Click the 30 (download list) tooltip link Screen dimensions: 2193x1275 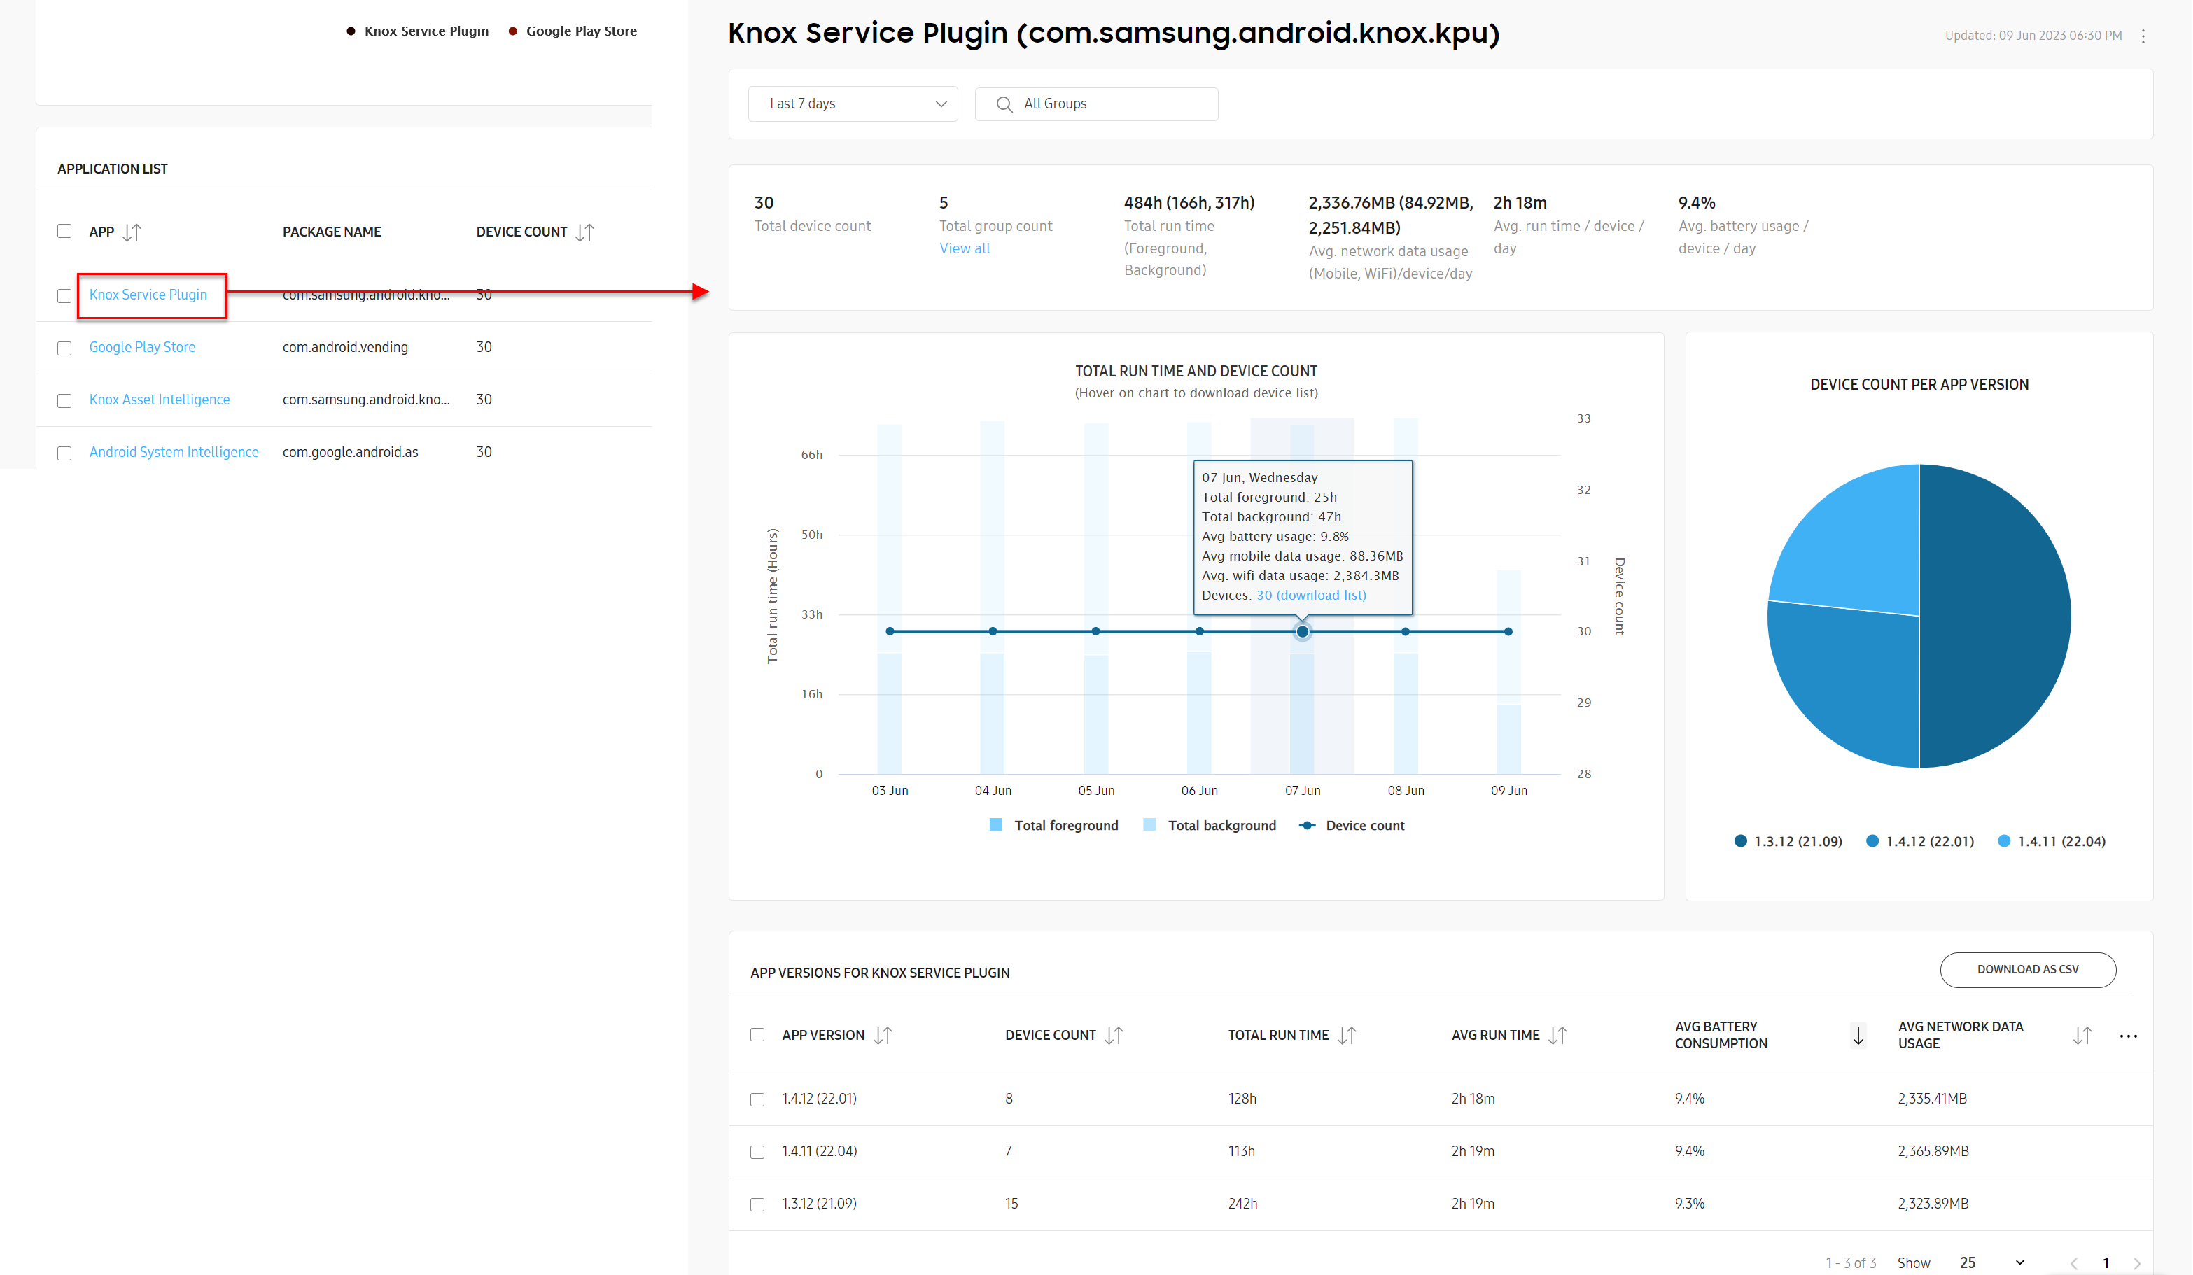[1310, 596]
